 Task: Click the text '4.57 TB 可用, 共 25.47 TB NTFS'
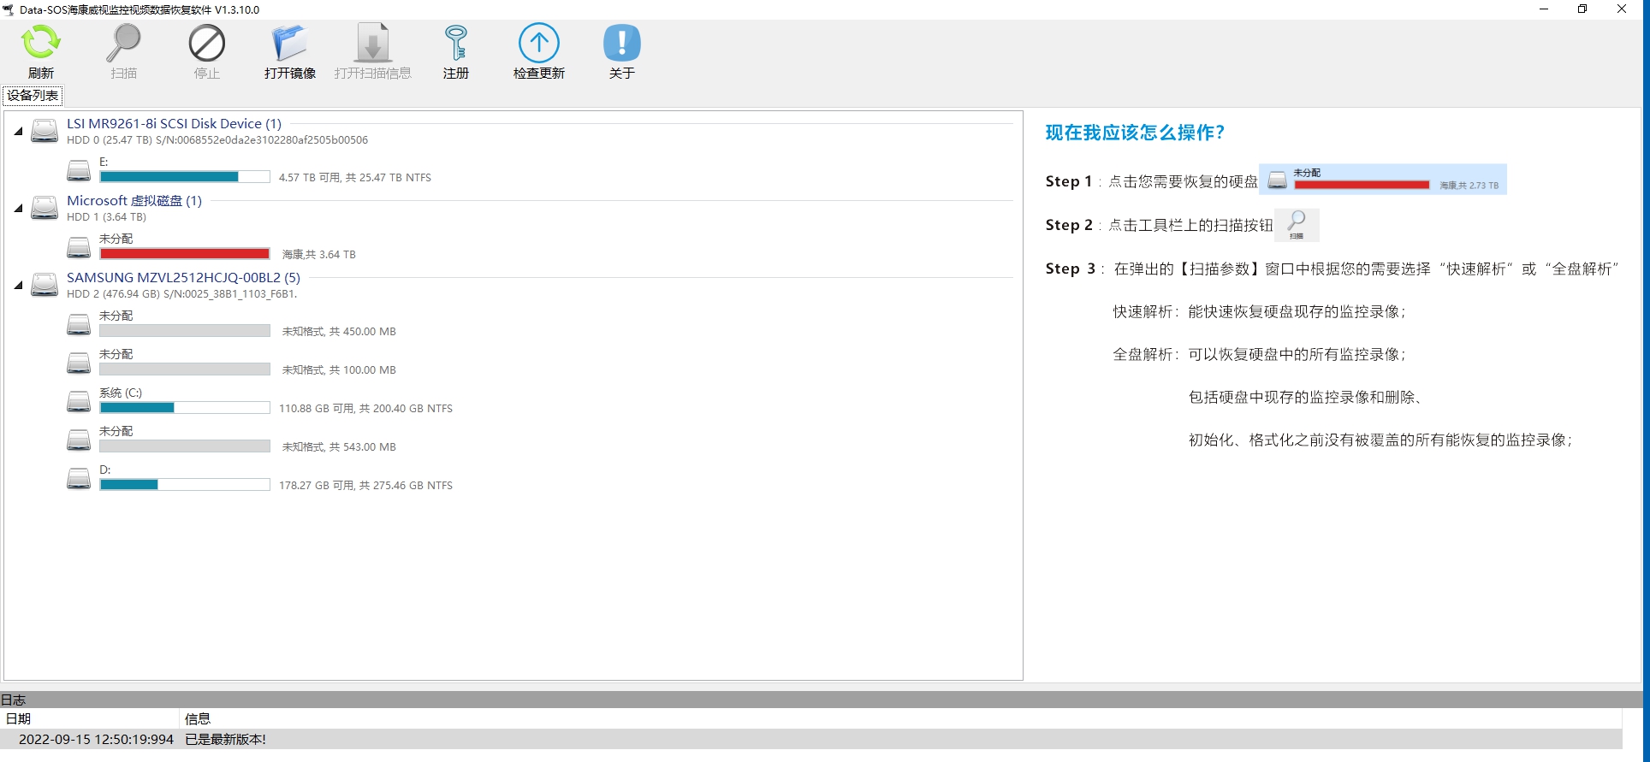coord(354,178)
